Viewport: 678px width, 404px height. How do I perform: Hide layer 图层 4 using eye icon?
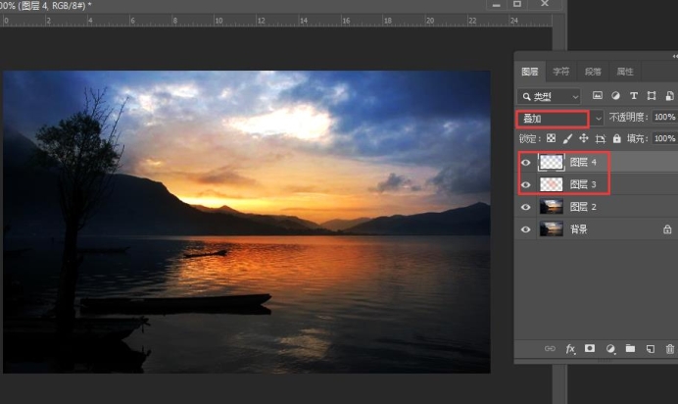[x=526, y=163]
